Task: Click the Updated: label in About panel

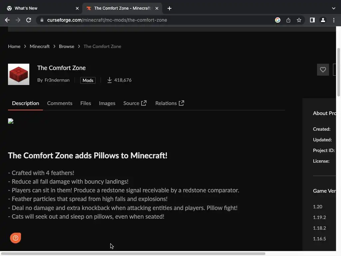Action: click(322, 140)
